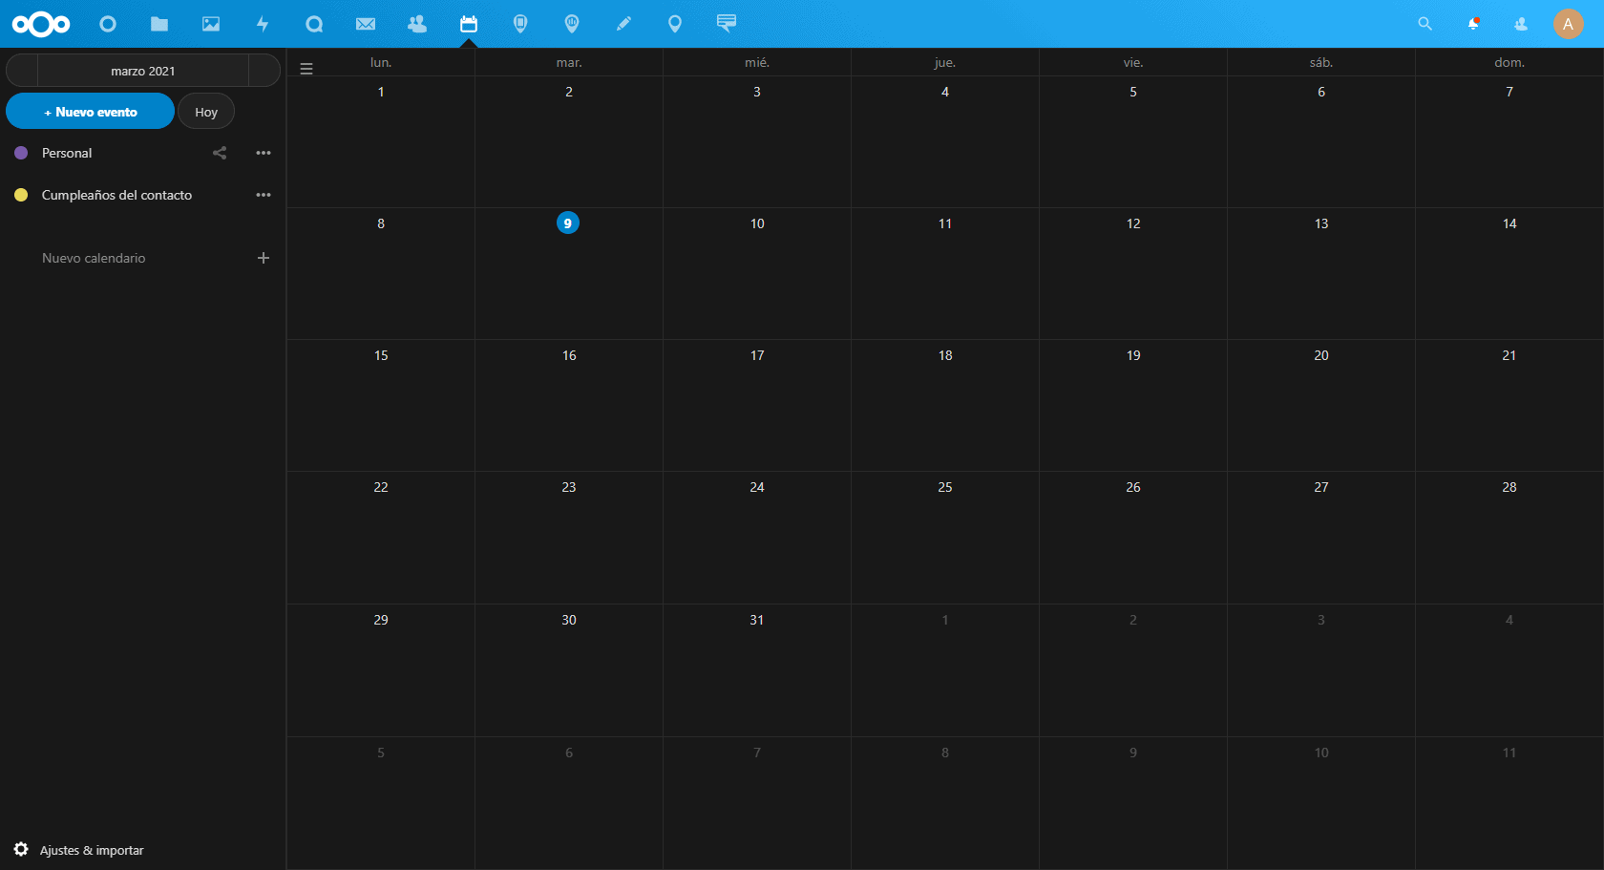This screenshot has width=1604, height=870.
Task: Go to previous month, left of marzo 2021
Action: [x=22, y=71]
